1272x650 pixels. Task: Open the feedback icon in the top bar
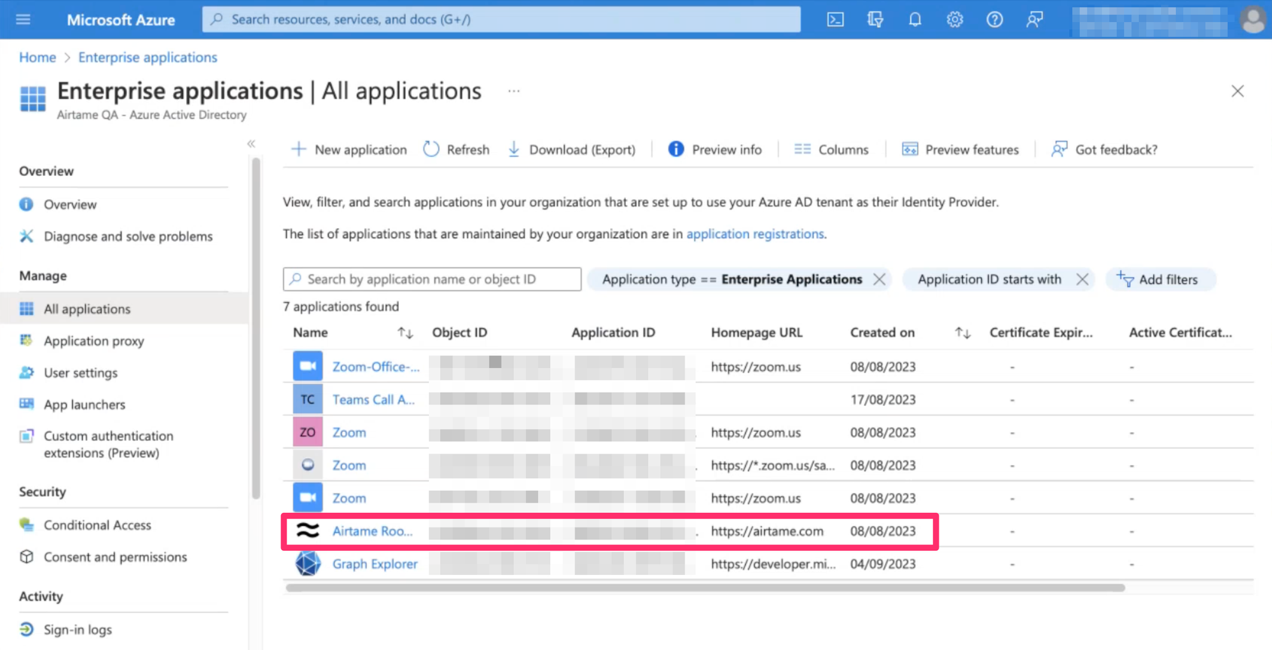(1035, 20)
